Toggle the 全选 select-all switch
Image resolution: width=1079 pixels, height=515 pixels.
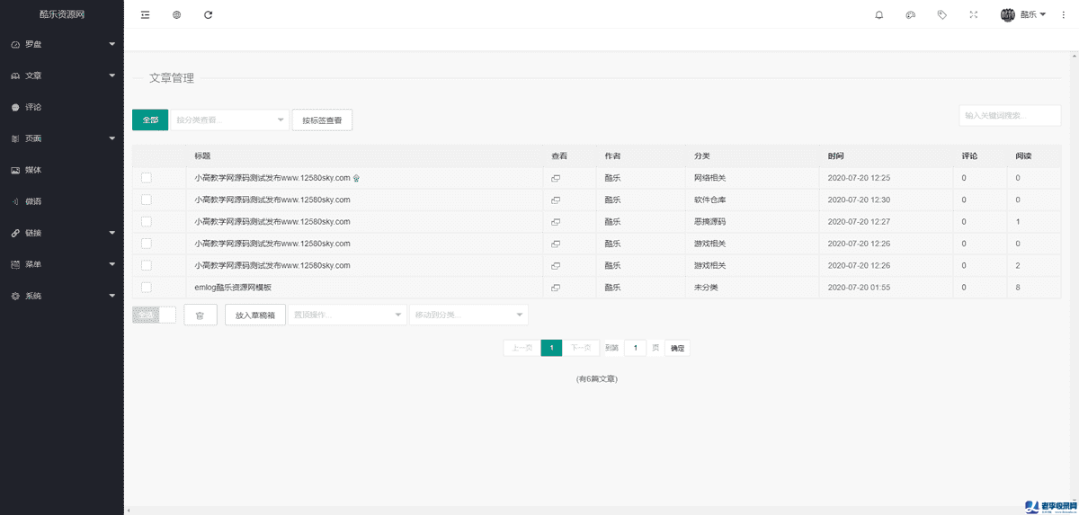pyautogui.click(x=154, y=315)
